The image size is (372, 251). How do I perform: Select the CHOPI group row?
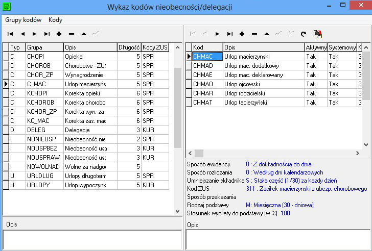86,57
